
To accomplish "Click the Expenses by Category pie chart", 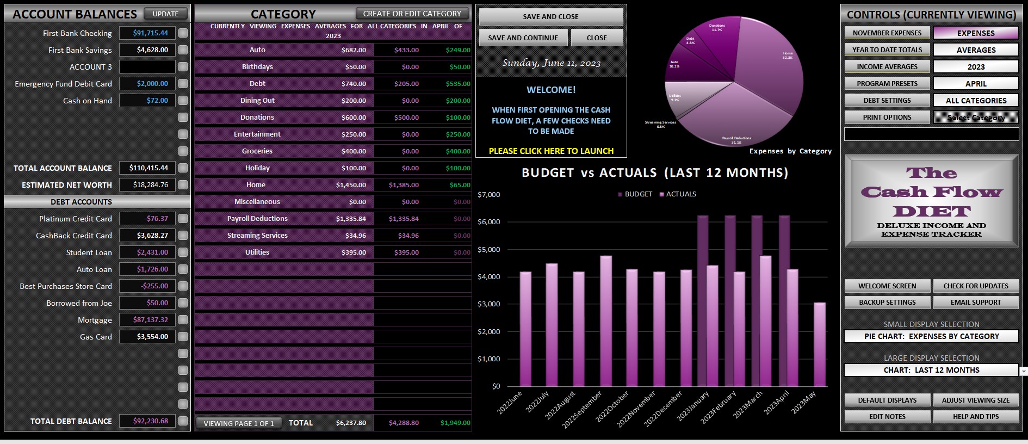I will click(734, 81).
